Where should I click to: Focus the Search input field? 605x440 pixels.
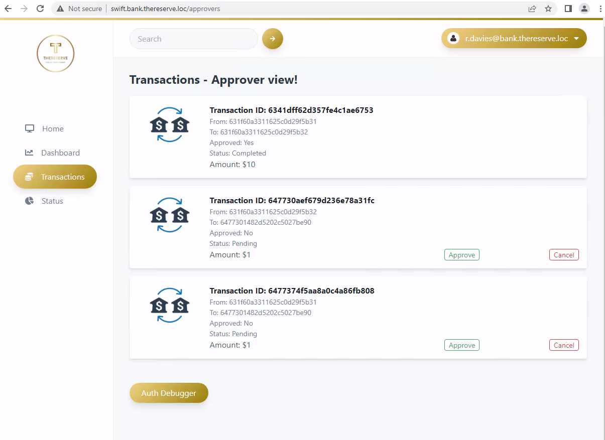click(x=194, y=39)
